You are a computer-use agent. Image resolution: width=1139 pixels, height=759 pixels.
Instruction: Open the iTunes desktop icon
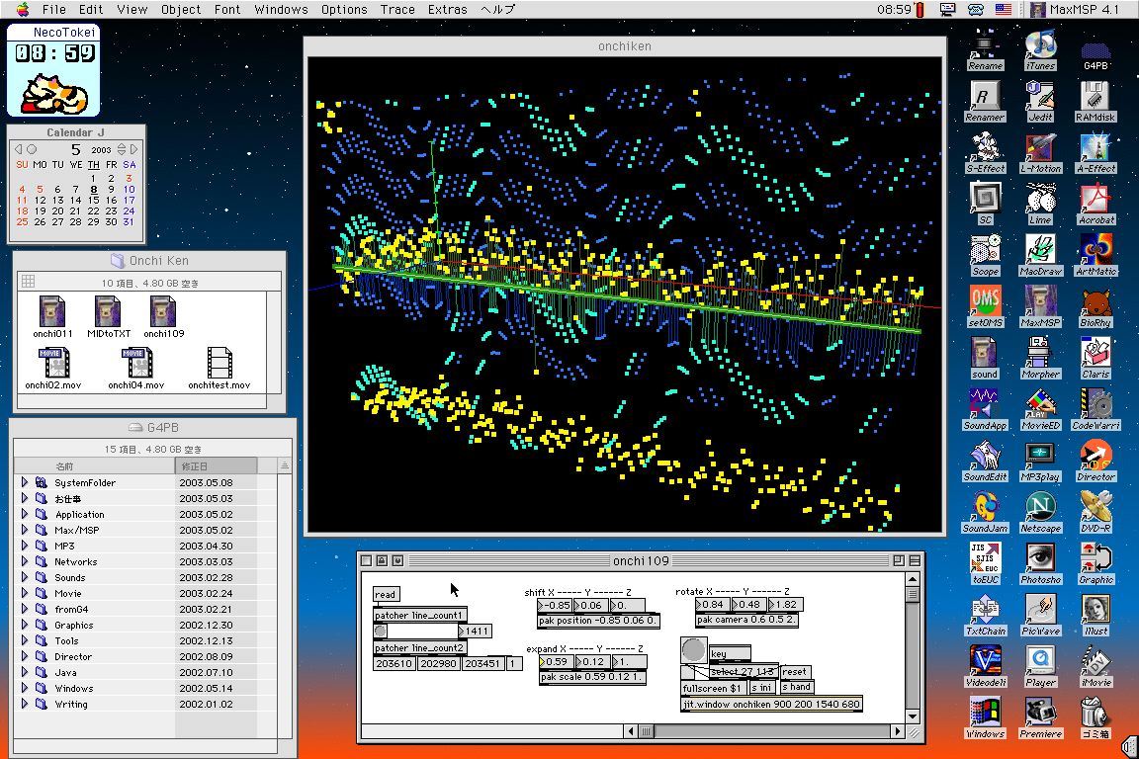[1040, 44]
